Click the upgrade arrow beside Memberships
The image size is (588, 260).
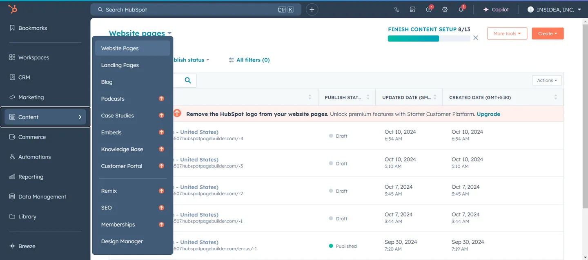coord(161,225)
